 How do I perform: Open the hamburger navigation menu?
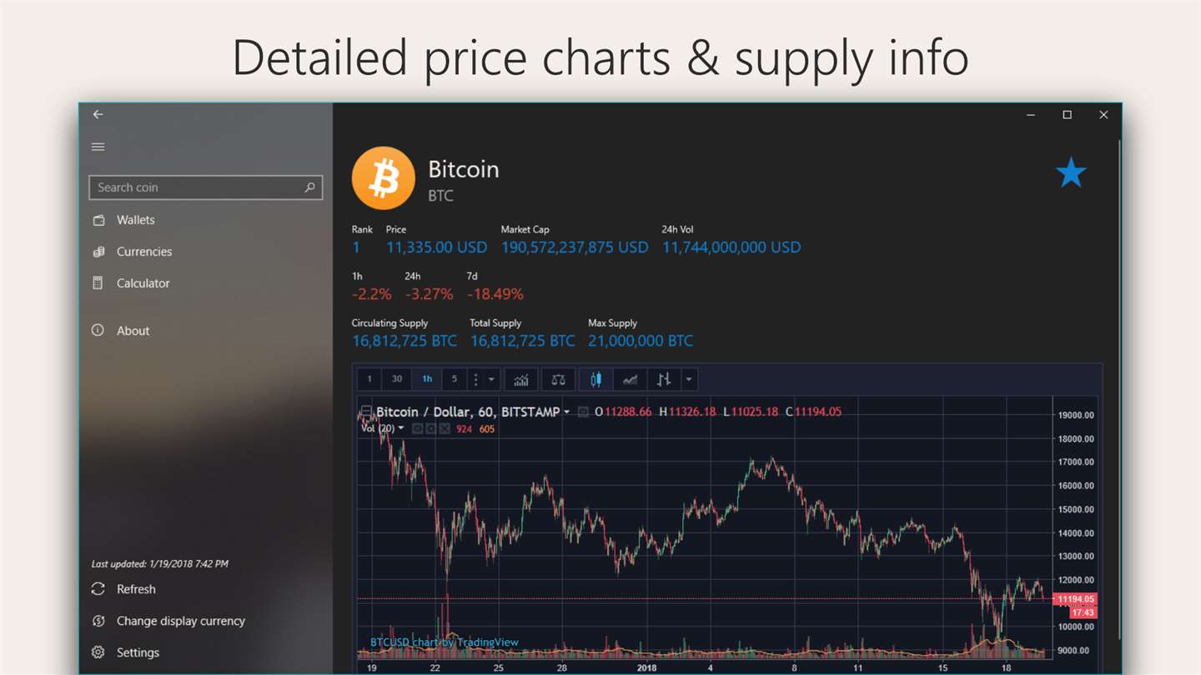coord(98,147)
